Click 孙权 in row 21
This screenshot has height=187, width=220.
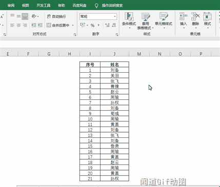pos(114,179)
